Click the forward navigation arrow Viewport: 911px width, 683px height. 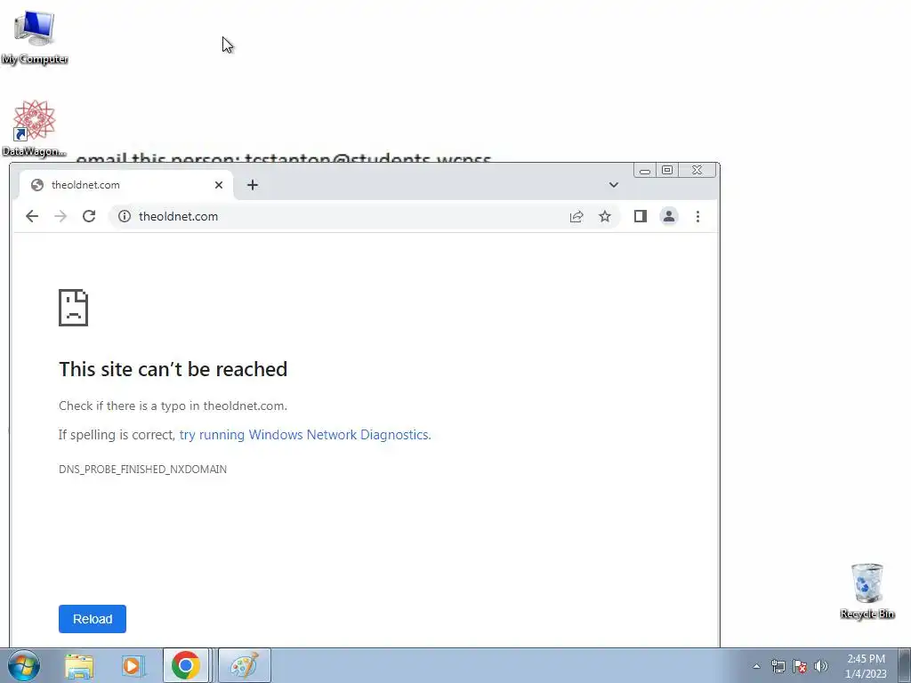(x=60, y=217)
